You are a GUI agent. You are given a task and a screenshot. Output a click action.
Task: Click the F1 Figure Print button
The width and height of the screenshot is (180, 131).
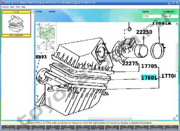(8, 128)
